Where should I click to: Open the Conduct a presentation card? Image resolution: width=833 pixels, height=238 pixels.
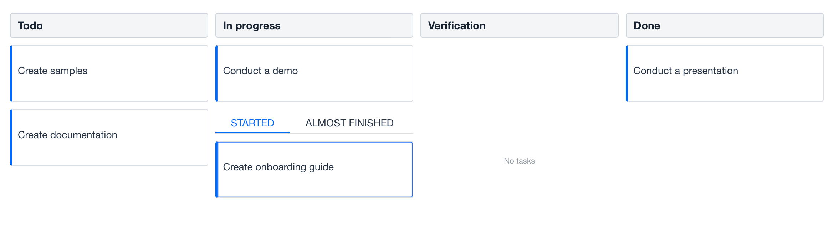725,73
